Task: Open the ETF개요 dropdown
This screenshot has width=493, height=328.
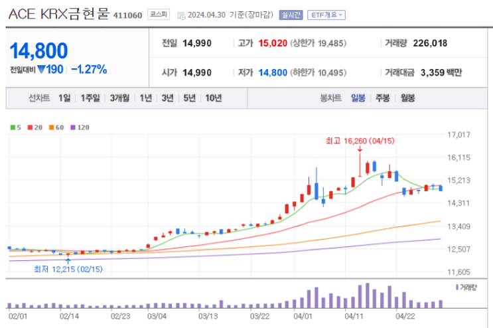Action: (326, 15)
